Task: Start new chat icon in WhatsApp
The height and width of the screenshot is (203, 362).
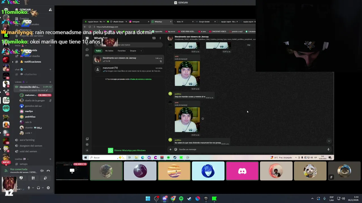Action: (x=154, y=38)
